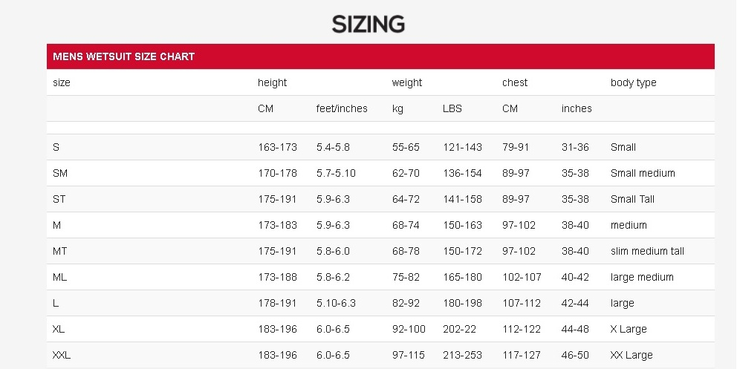Click the LBS subheader
Image resolution: width=737 pixels, height=369 pixels.
click(x=452, y=108)
